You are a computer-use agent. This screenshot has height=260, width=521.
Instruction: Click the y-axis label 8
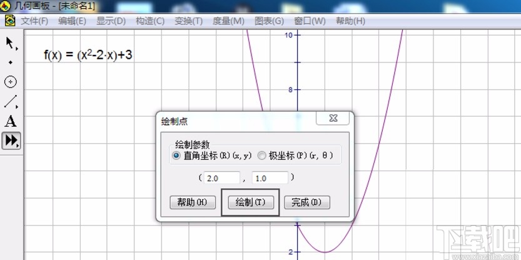click(290, 89)
